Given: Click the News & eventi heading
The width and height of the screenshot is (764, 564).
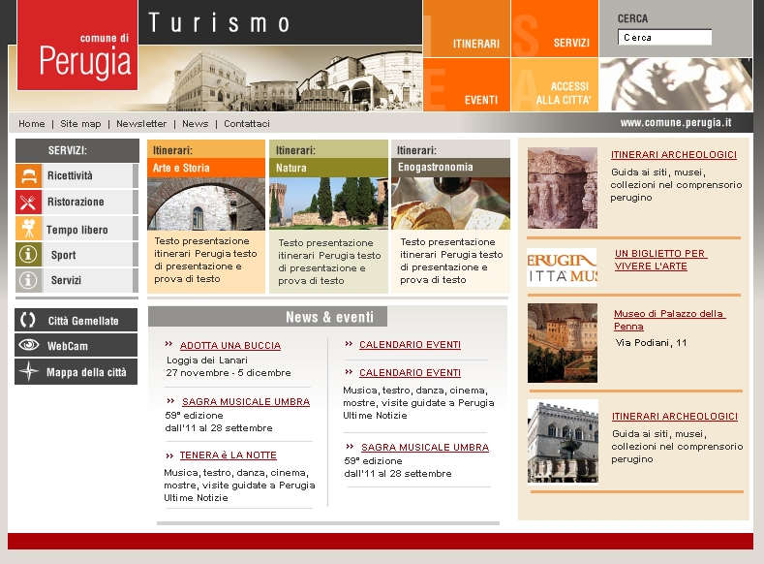Looking at the screenshot, I should pos(329,317).
